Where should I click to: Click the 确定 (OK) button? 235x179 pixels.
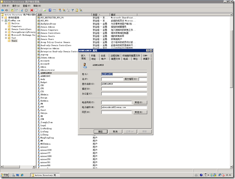100,132
